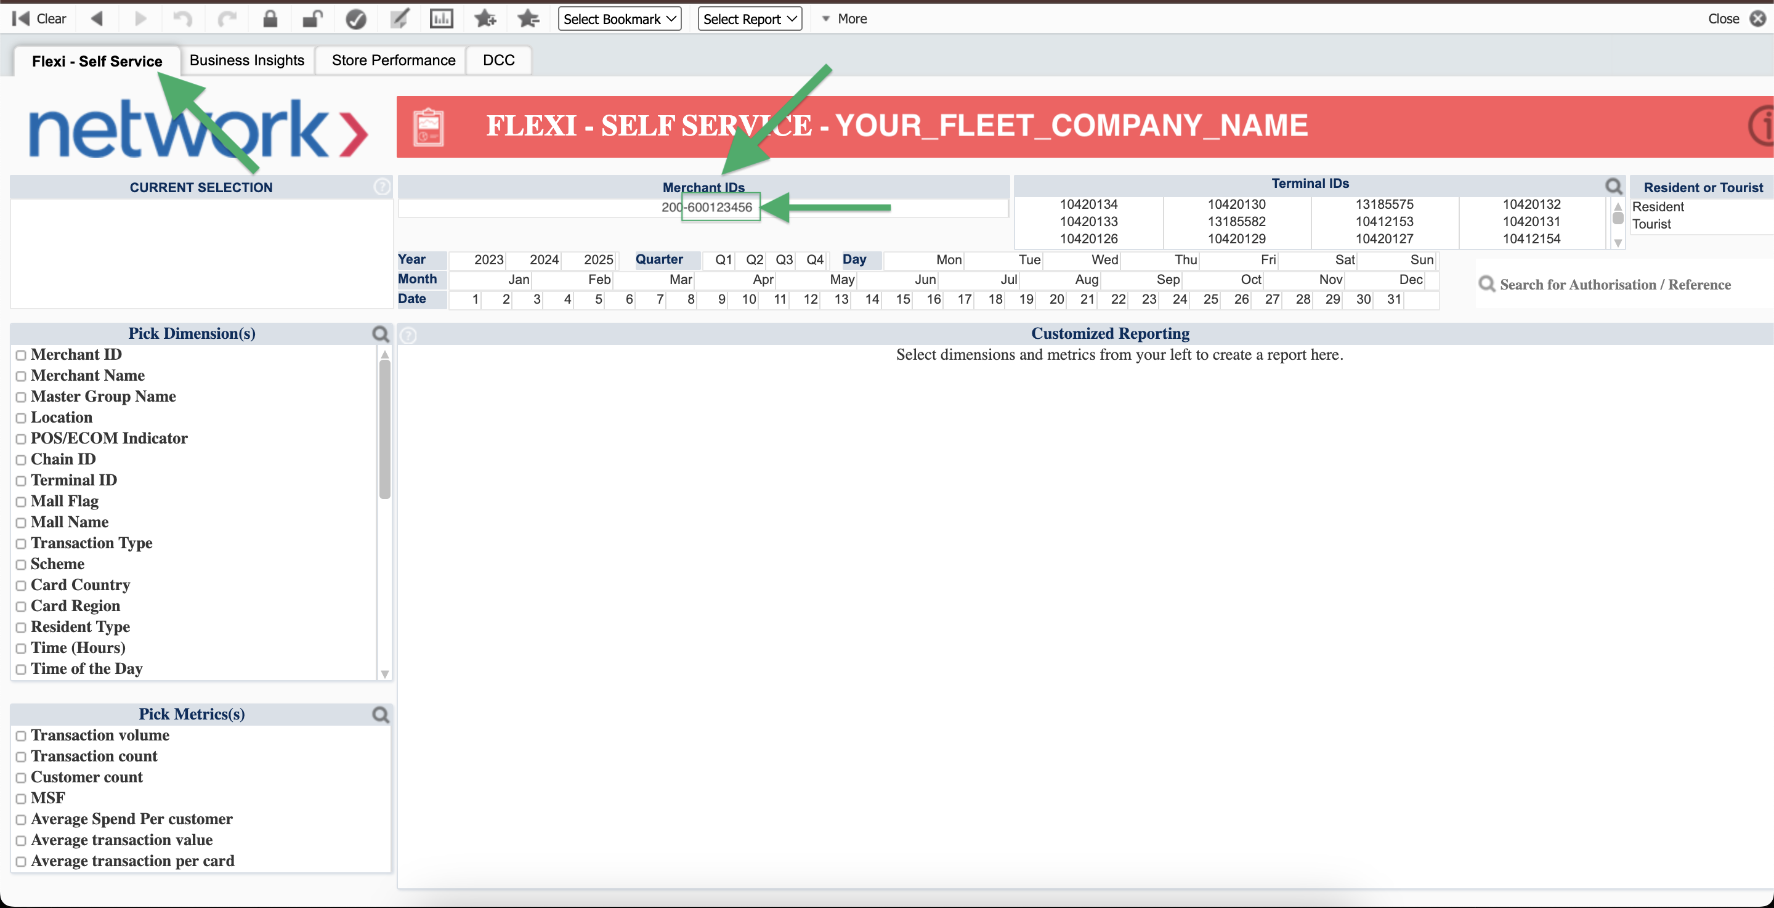
Task: Select the month Dec
Action: 1385,279
